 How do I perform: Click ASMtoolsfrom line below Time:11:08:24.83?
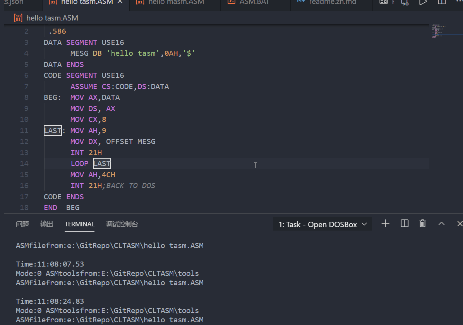click(x=107, y=311)
